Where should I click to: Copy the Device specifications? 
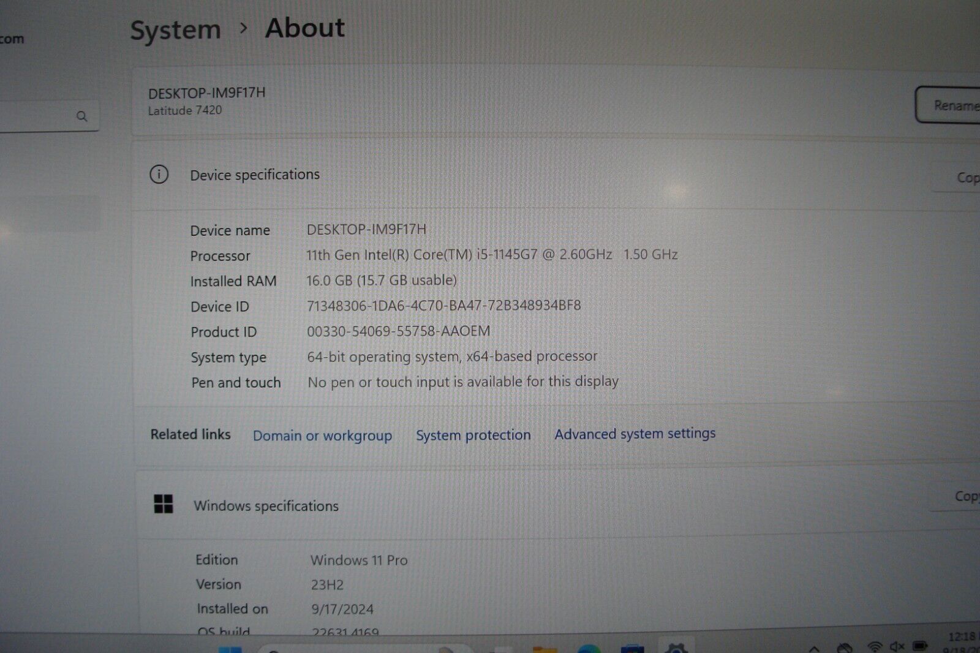(x=957, y=178)
